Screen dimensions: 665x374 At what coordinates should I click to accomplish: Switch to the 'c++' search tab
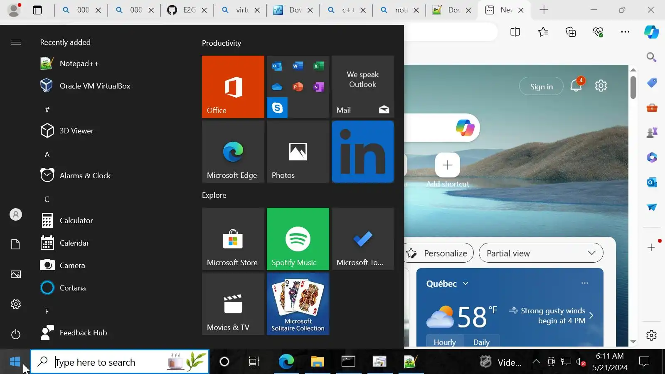tap(346, 10)
